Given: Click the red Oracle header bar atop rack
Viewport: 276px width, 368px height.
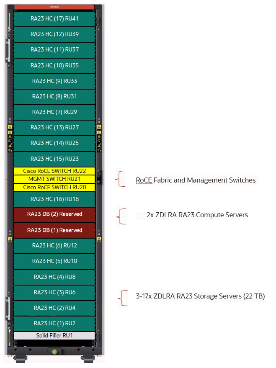Looking at the screenshot, I should (x=54, y=7).
